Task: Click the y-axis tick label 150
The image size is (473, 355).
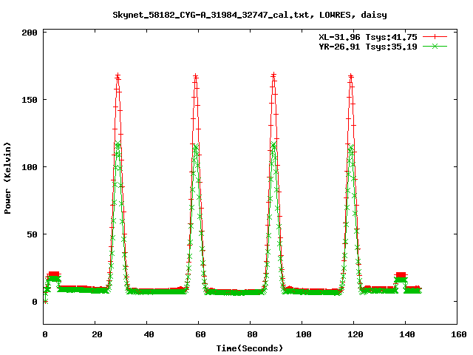Action: [30, 100]
